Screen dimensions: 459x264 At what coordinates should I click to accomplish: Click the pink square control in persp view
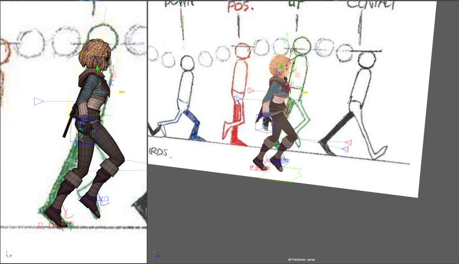297,75
